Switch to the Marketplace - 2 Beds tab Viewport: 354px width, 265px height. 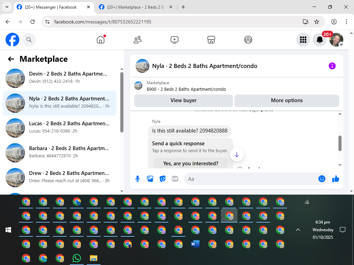tap(136, 7)
